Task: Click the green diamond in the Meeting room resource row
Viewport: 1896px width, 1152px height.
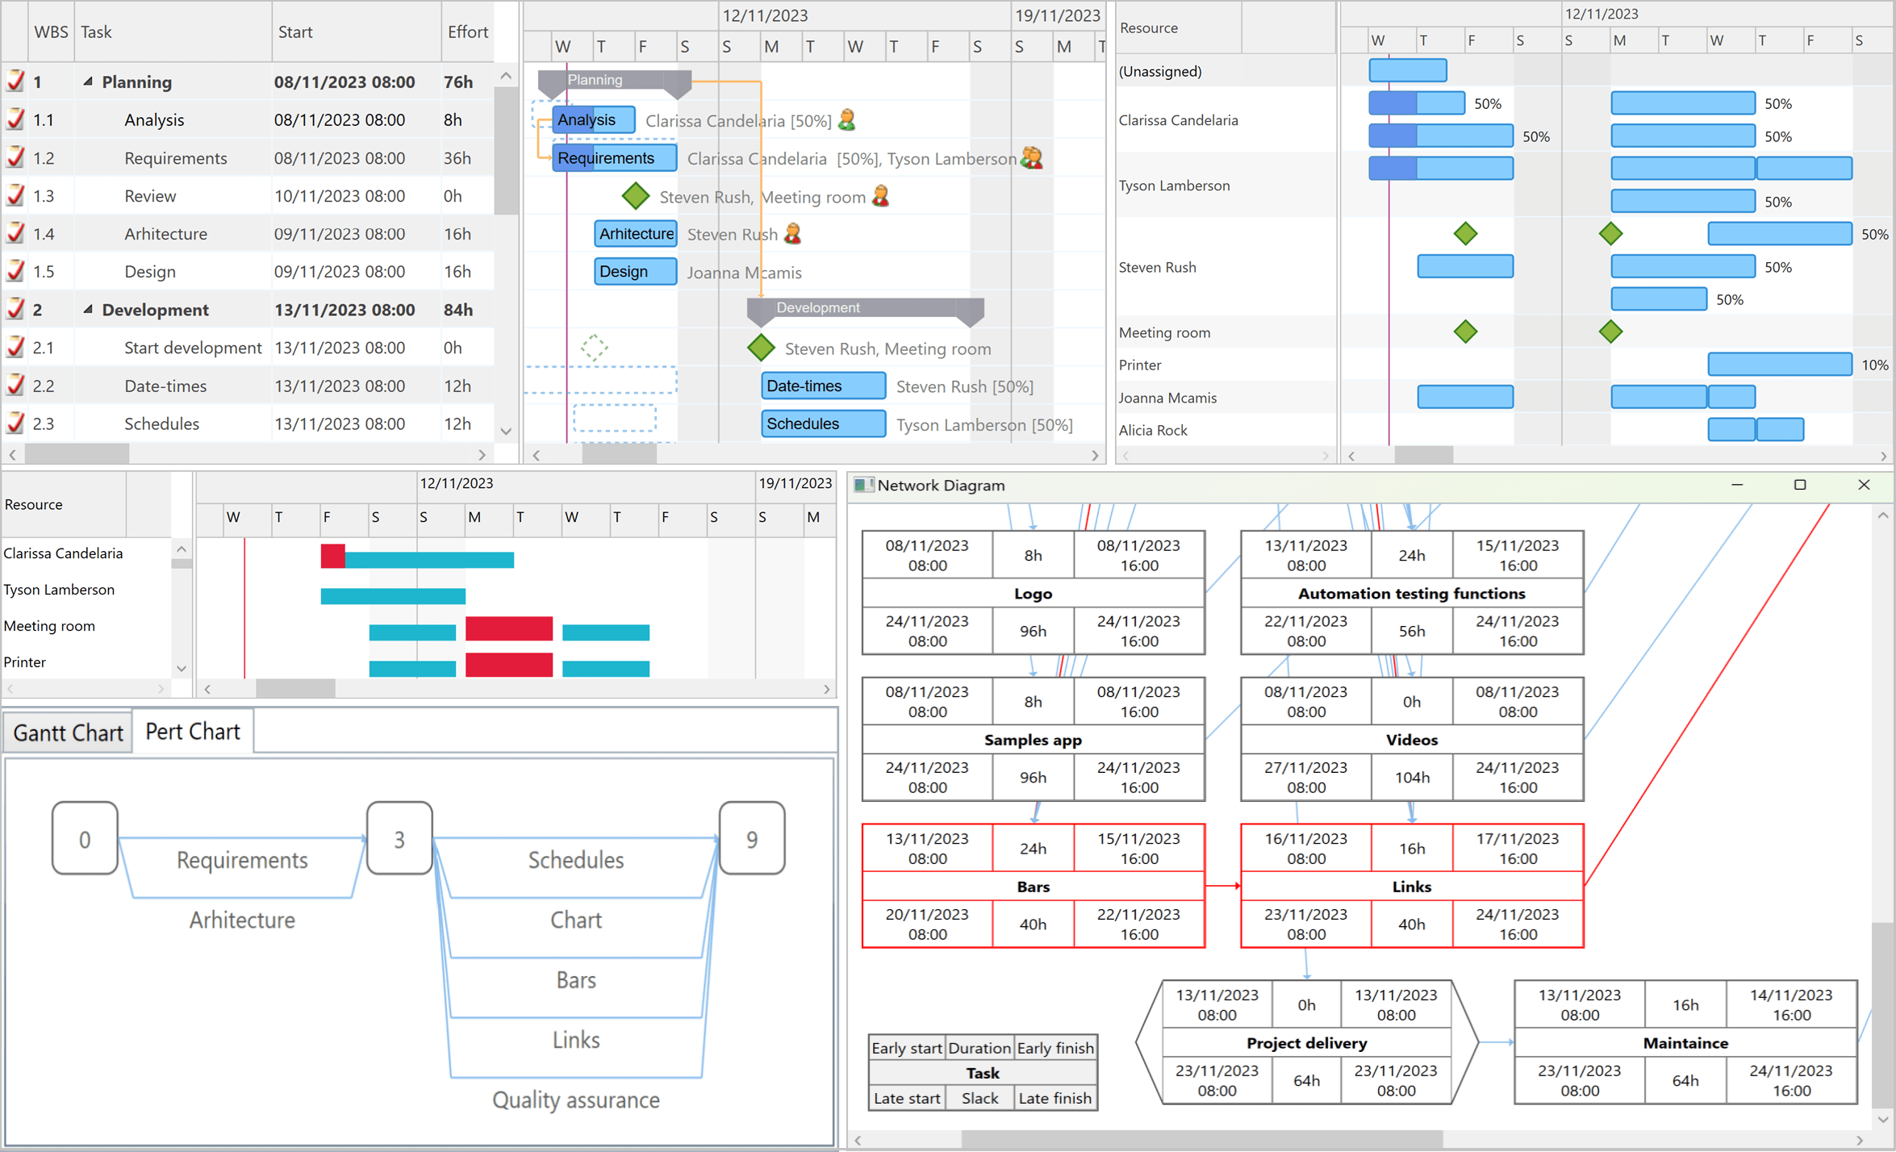Action: [x=1466, y=331]
